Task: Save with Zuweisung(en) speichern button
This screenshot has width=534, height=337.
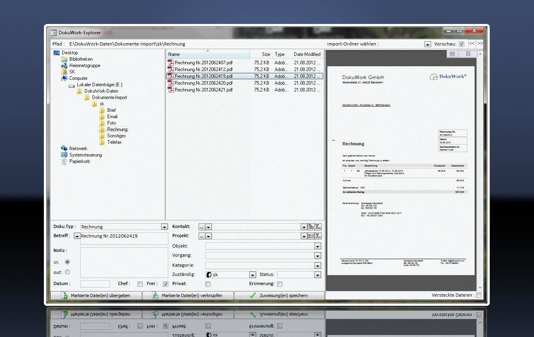Action: point(279,295)
